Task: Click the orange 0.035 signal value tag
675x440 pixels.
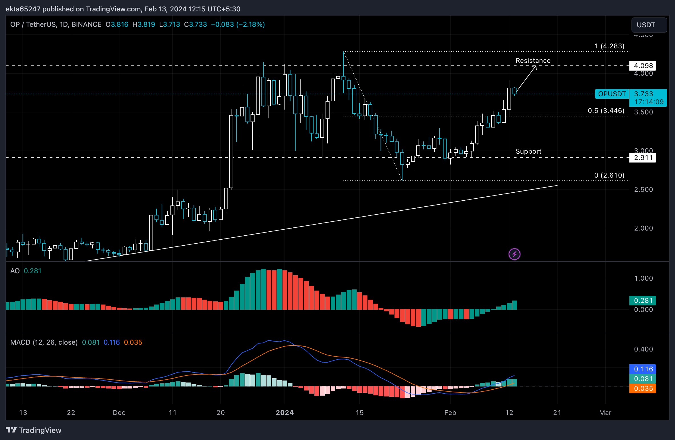Action: tap(643, 388)
